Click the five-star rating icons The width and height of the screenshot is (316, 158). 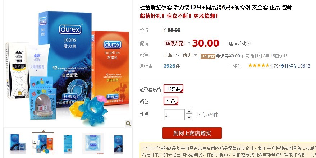(x=258, y=65)
